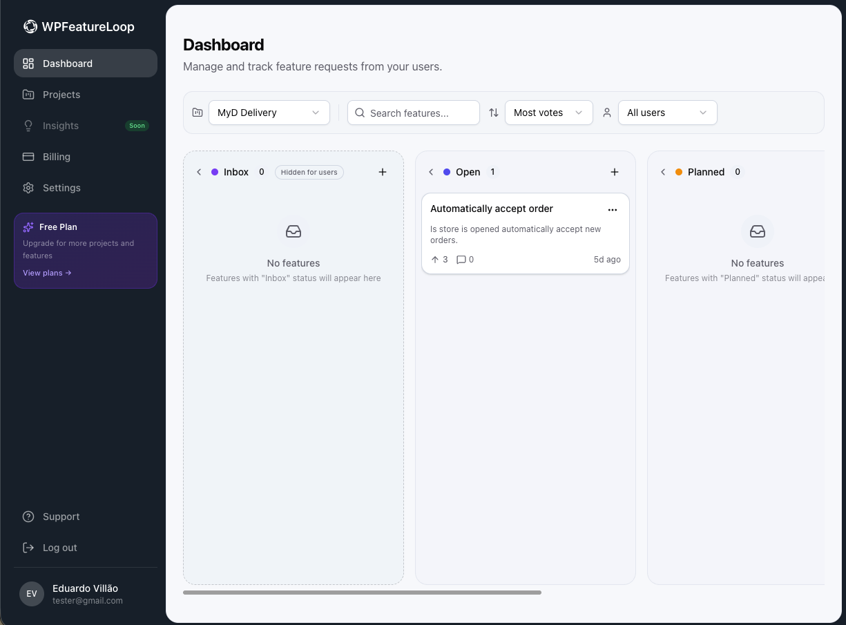Upvote the Automatically accept order feature
The image size is (846, 625).
pos(435,260)
